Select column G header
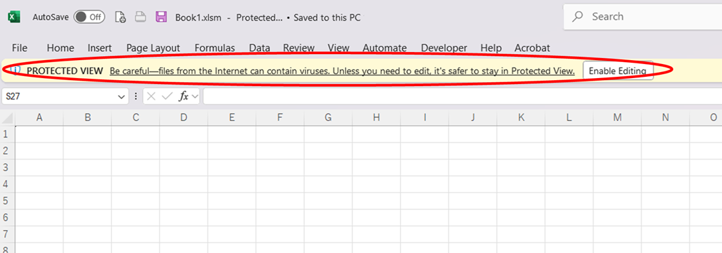Screen dimensions: 722x253 (329, 117)
